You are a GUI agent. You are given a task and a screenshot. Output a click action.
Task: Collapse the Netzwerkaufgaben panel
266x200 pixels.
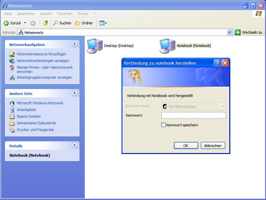75,44
